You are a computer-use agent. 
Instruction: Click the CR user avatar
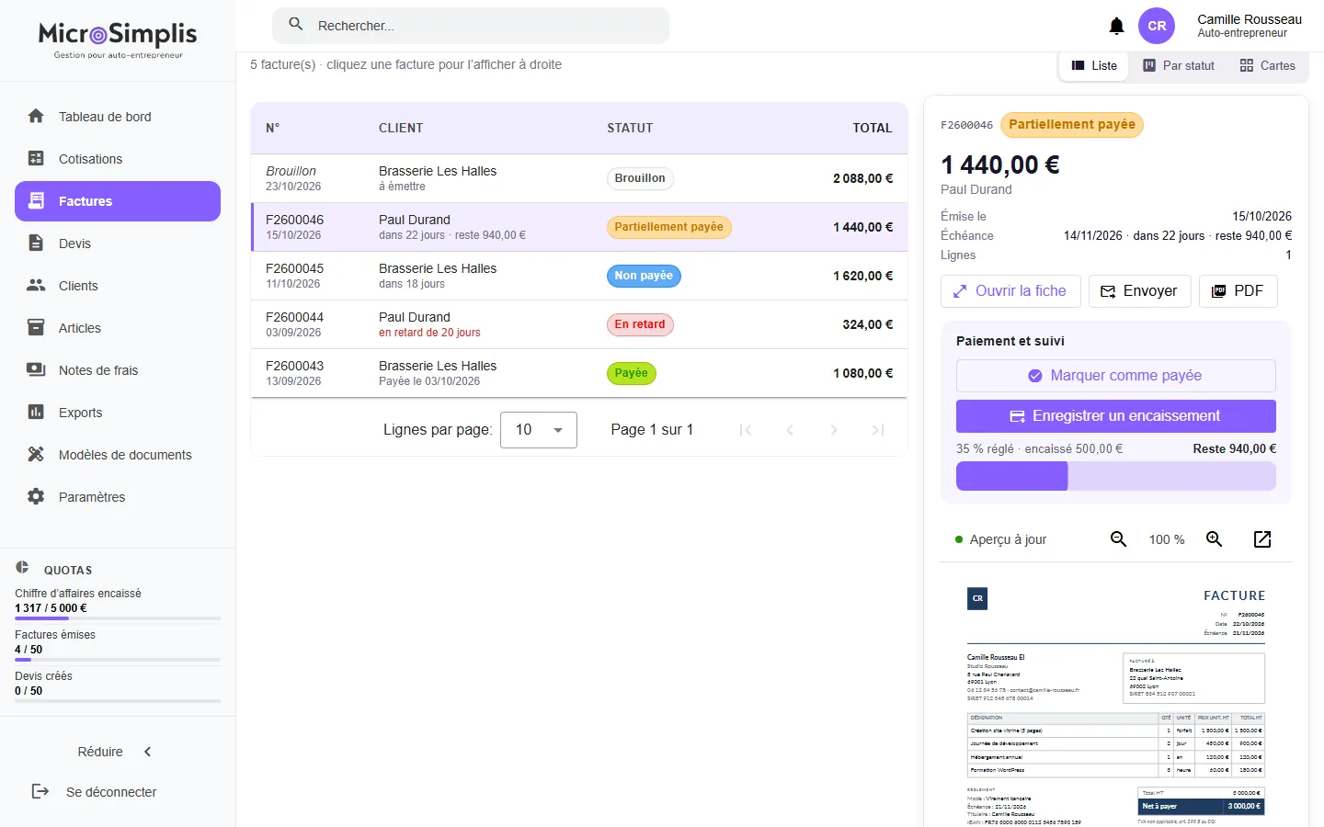pos(1157,26)
